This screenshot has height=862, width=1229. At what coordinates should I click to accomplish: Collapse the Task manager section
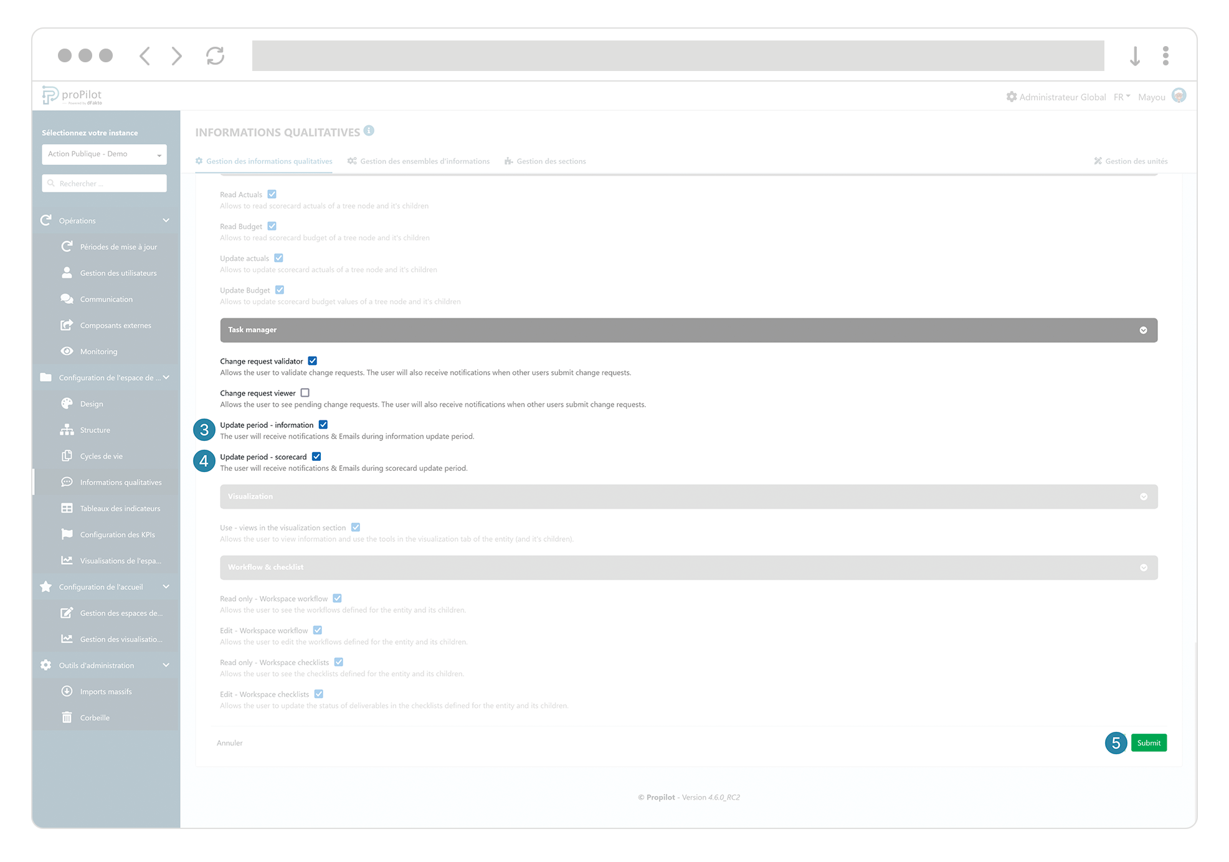(1142, 330)
